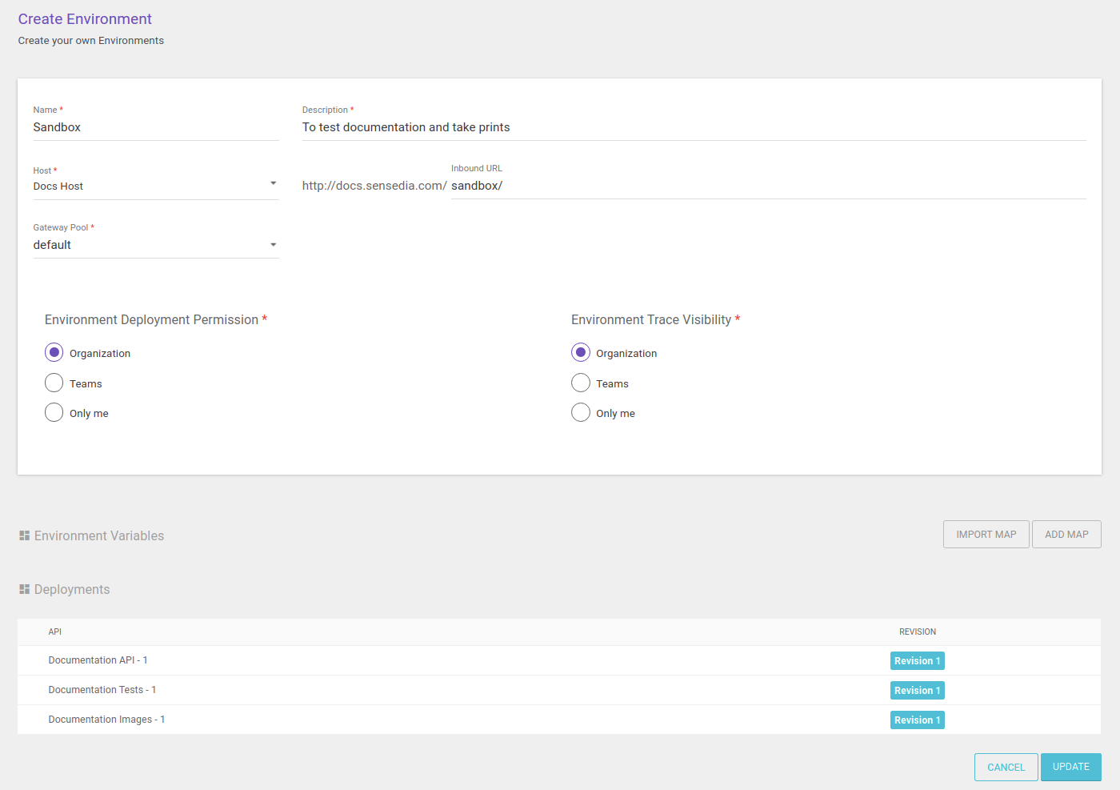Select Only me for Deployment Permission
Screen dimensions: 1120x790
pos(54,413)
